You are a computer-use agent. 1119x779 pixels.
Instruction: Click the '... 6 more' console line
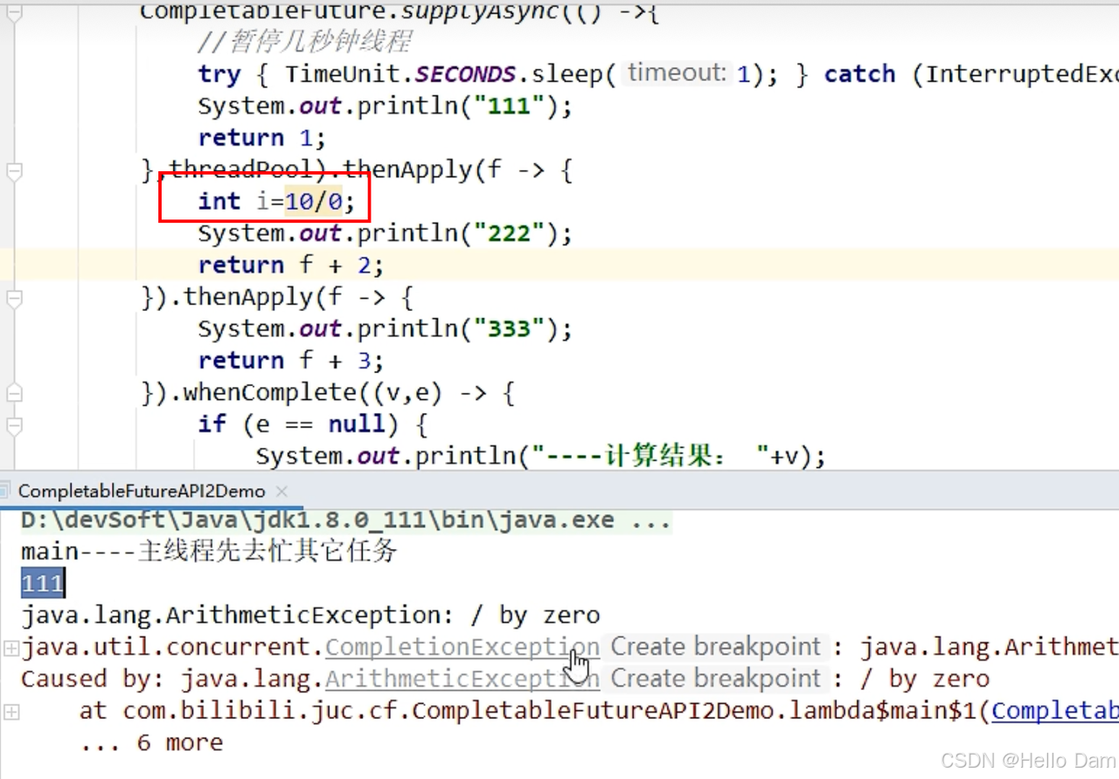(x=151, y=742)
